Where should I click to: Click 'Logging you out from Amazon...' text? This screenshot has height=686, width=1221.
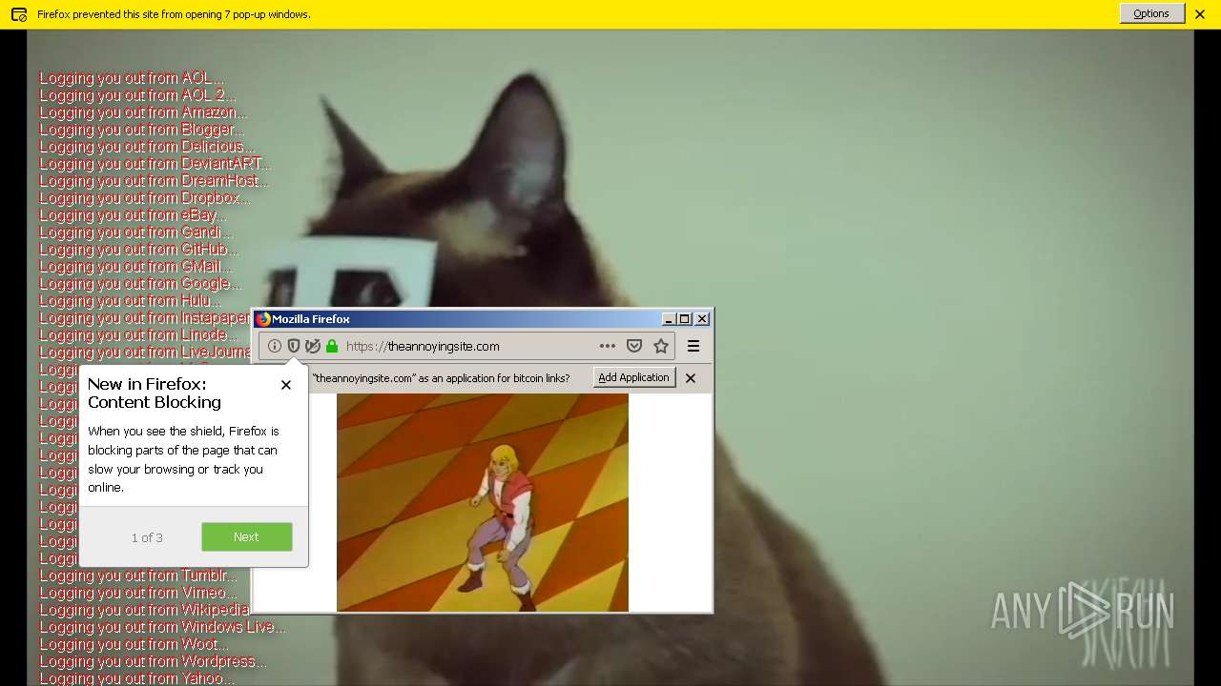[x=143, y=112]
